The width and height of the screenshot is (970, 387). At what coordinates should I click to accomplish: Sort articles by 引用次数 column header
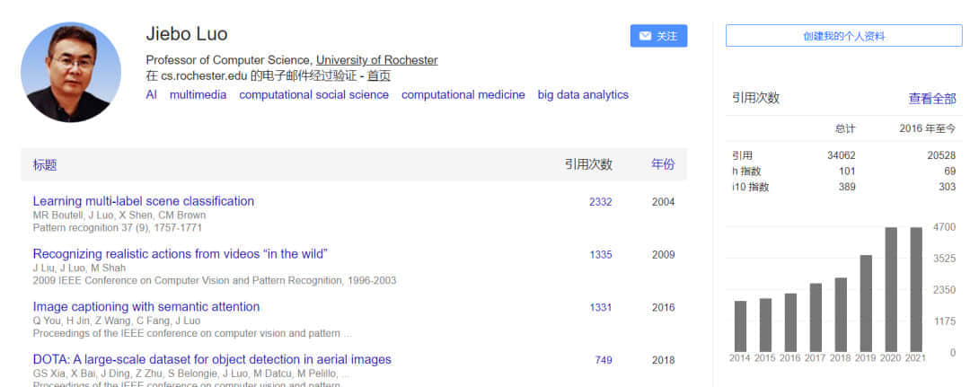(587, 164)
